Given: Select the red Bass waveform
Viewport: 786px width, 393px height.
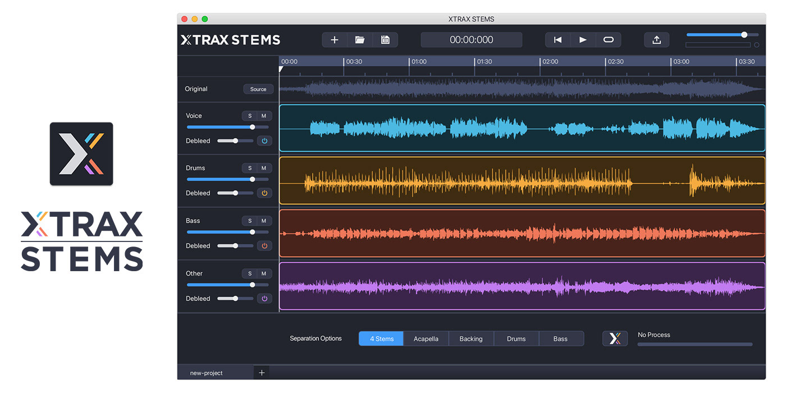Looking at the screenshot, I should click(x=522, y=234).
